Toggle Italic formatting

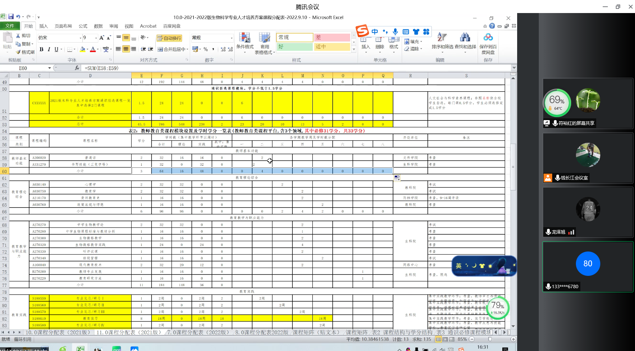pos(49,49)
